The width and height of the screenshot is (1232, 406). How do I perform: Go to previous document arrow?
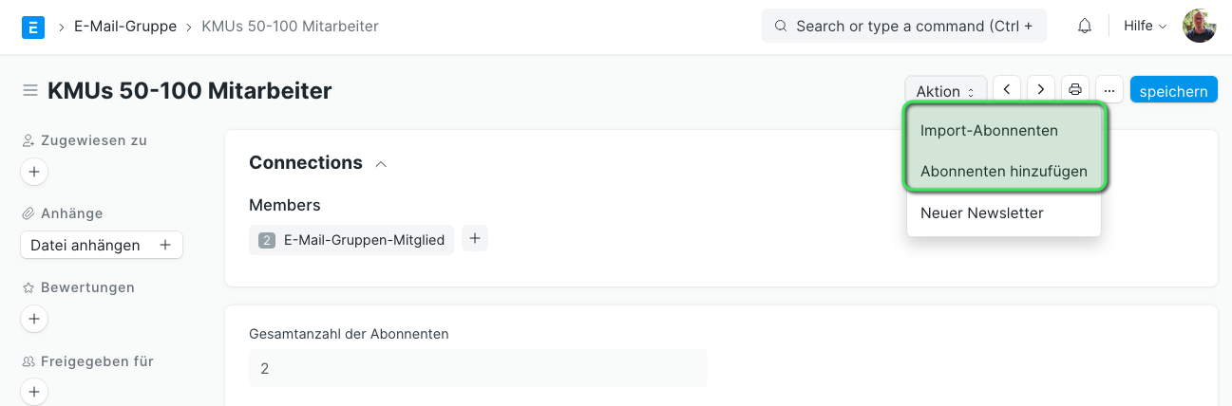1007,89
